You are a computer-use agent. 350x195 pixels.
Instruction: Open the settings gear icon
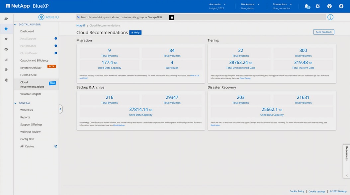tap(318, 6)
